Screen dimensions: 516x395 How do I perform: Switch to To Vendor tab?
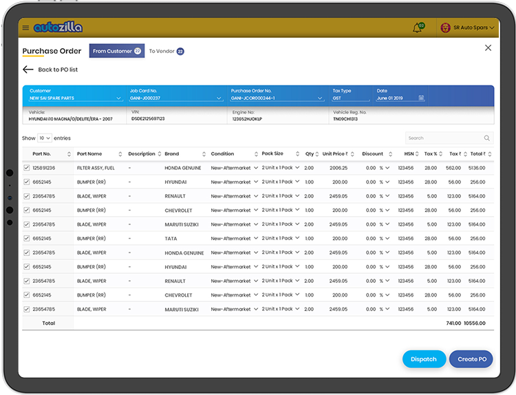tap(166, 51)
